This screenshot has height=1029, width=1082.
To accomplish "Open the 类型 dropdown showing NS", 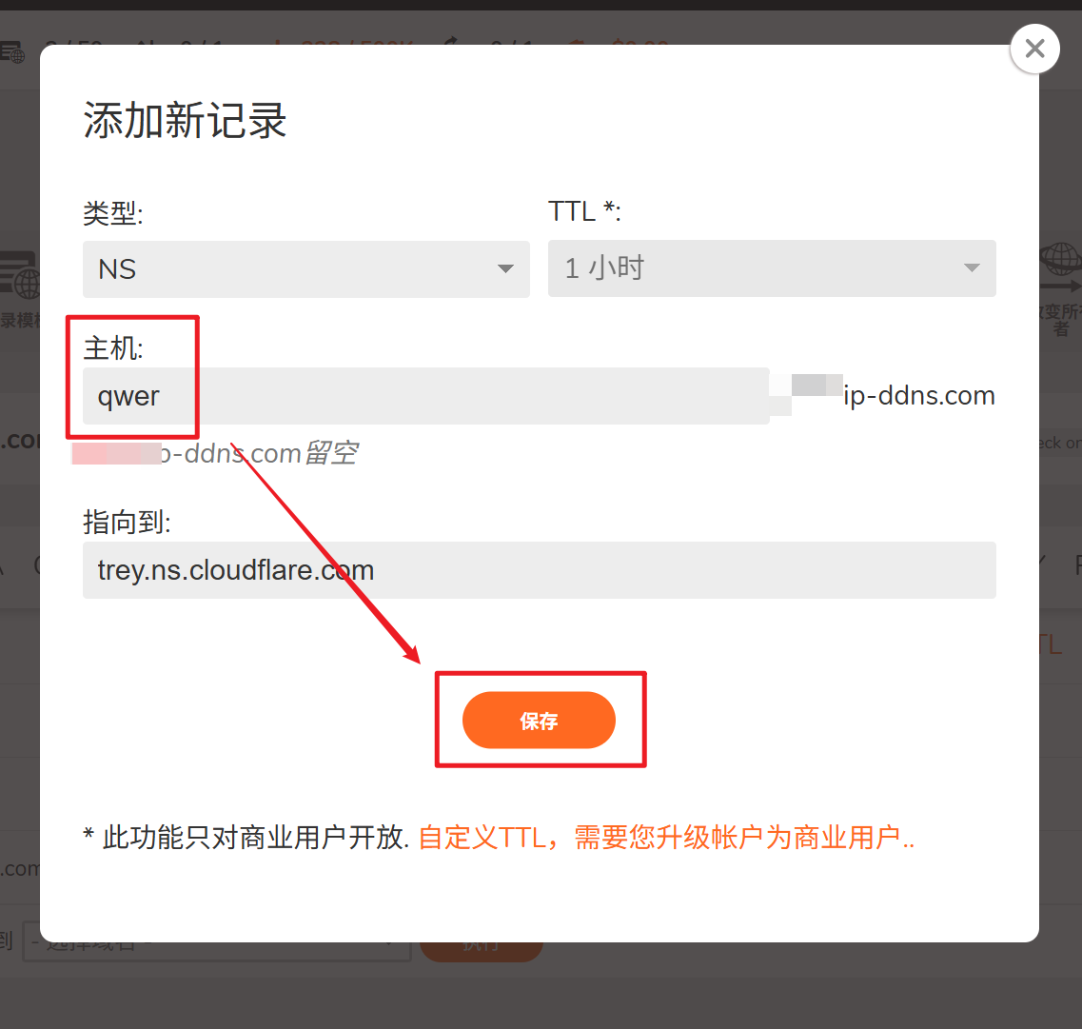I will coord(305,269).
